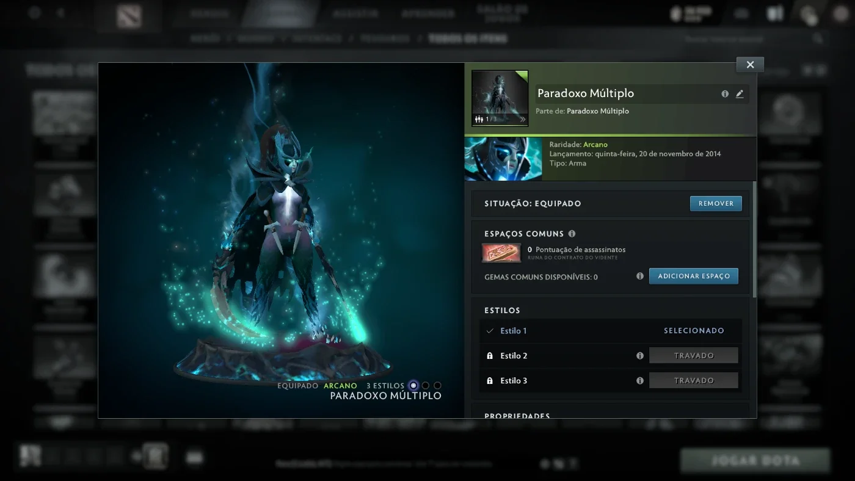Click the lock icon next to Estilo 3

click(489, 381)
